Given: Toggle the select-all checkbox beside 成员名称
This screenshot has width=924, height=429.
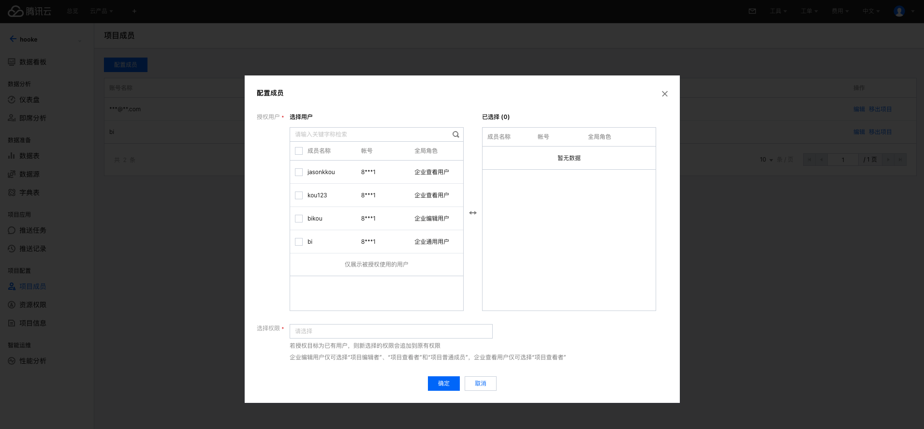Looking at the screenshot, I should (x=299, y=151).
